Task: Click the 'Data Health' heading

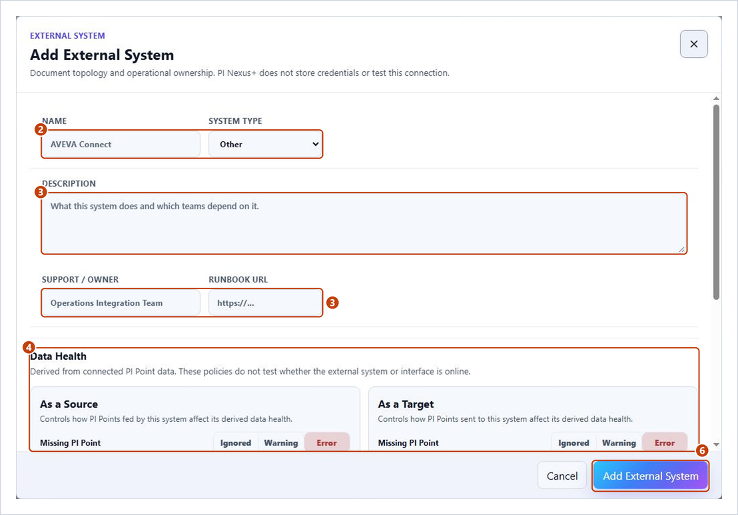Action: pos(59,356)
